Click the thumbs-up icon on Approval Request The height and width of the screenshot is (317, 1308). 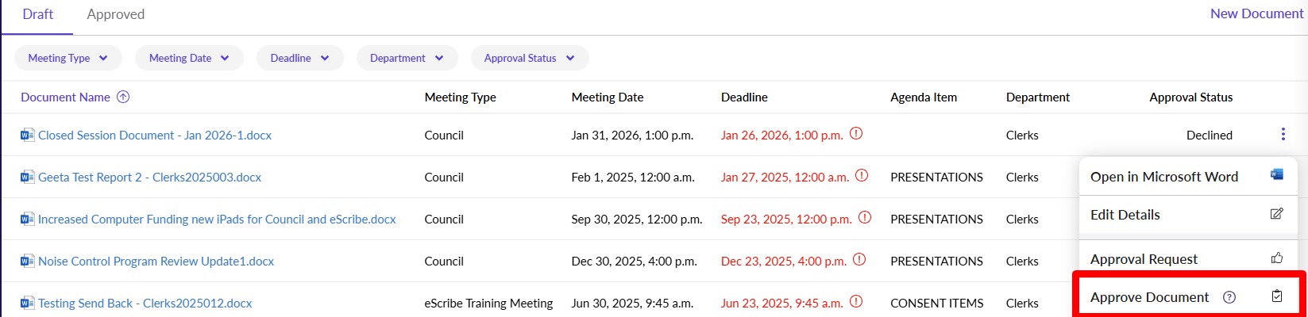[x=1277, y=258]
